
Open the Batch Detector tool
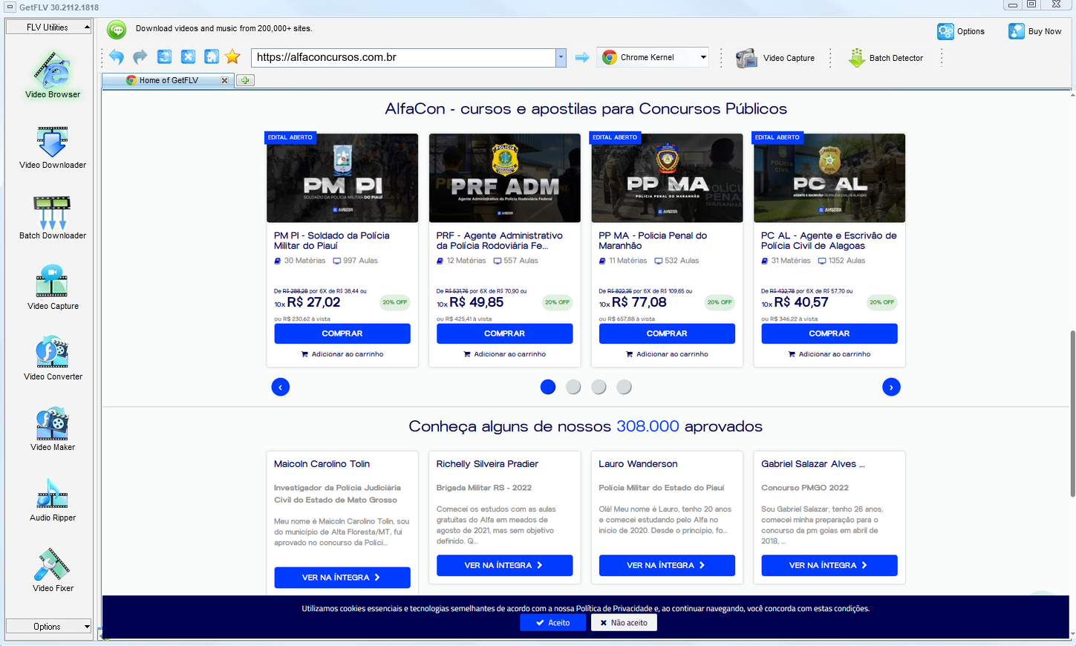click(x=886, y=58)
